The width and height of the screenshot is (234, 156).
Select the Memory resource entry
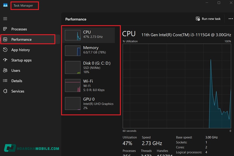[x=91, y=50]
